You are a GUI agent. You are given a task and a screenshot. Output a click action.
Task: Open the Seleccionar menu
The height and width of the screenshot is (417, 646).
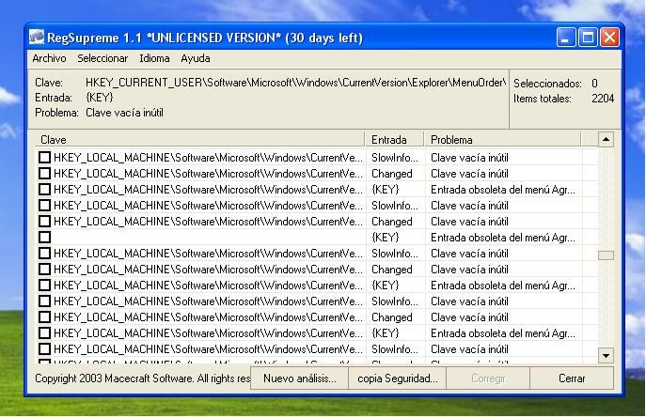click(102, 58)
